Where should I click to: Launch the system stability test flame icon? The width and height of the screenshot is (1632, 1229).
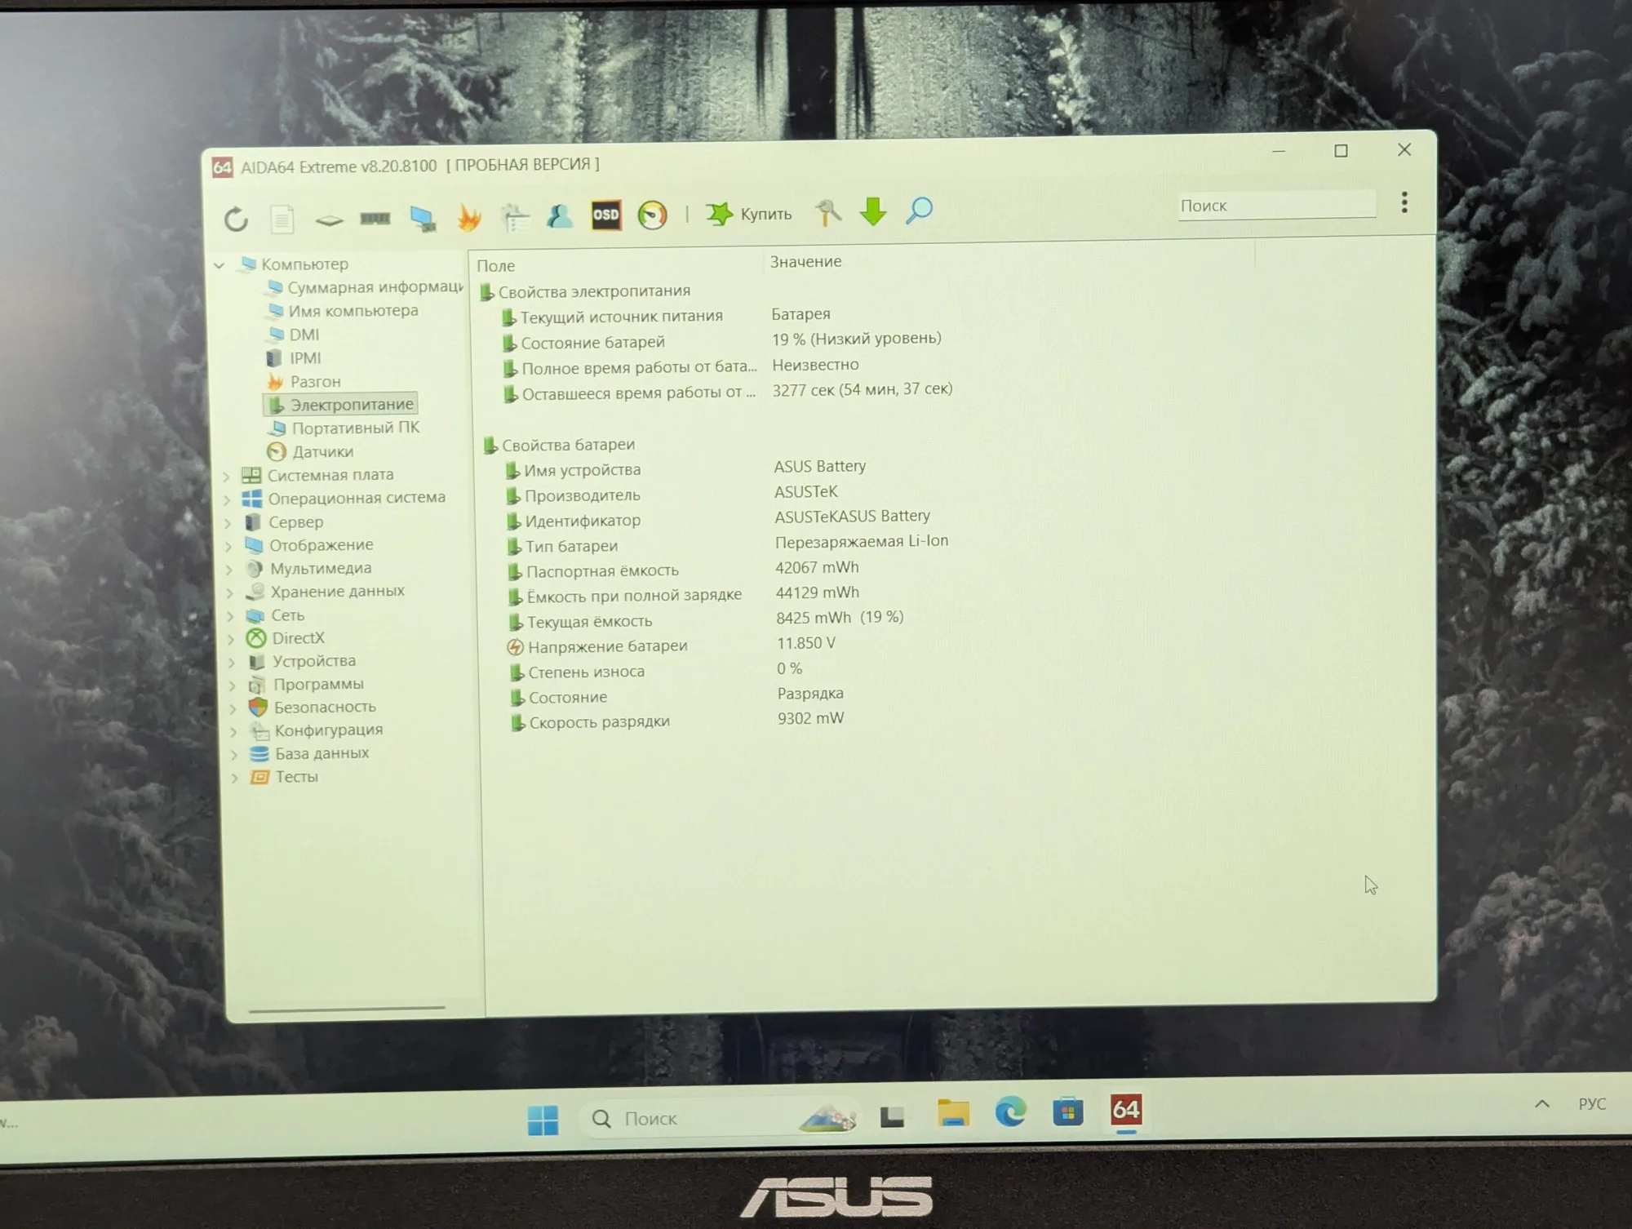pos(469,217)
